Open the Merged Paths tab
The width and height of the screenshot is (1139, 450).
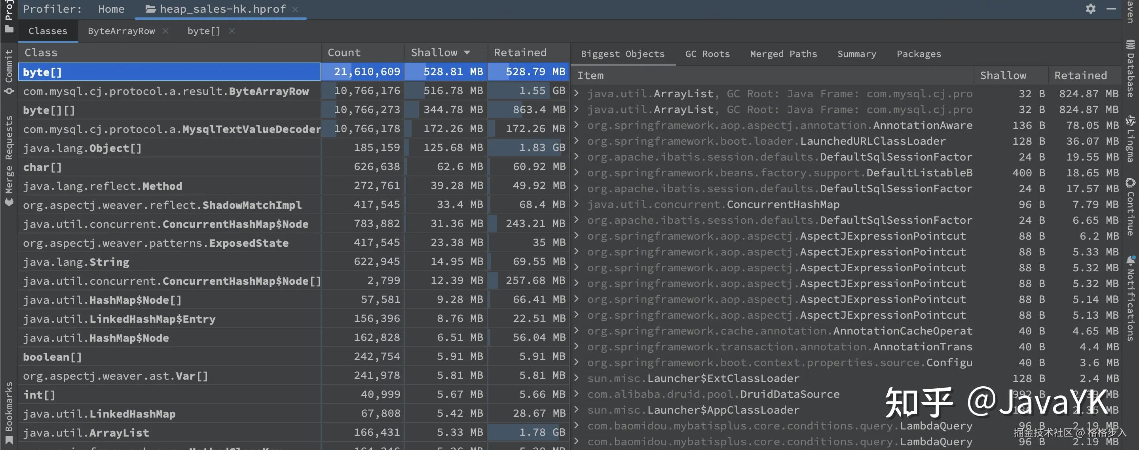[783, 54]
